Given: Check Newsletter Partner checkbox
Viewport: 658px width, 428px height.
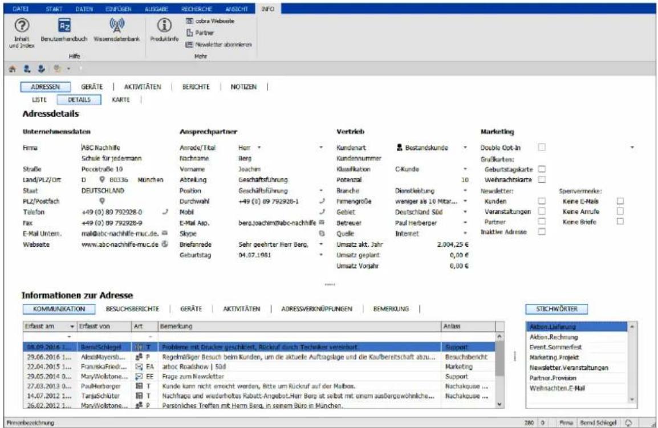Looking at the screenshot, I should click(542, 222).
